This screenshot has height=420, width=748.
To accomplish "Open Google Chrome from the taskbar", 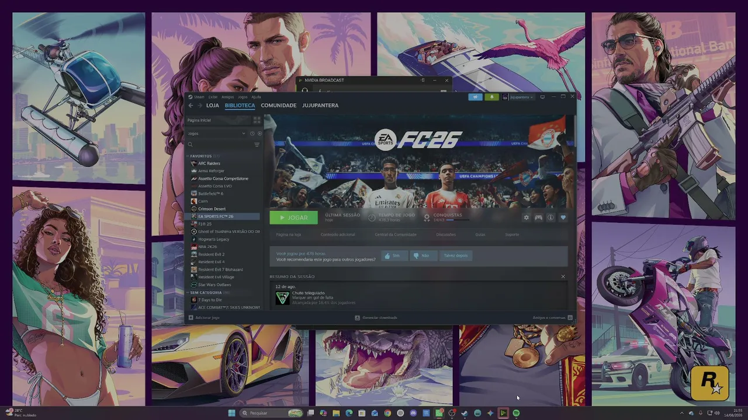I will 387,413.
